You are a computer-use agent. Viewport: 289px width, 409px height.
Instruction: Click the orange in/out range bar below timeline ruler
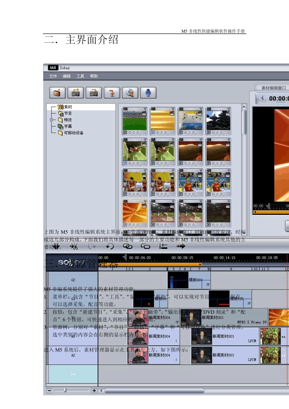click(x=151, y=264)
